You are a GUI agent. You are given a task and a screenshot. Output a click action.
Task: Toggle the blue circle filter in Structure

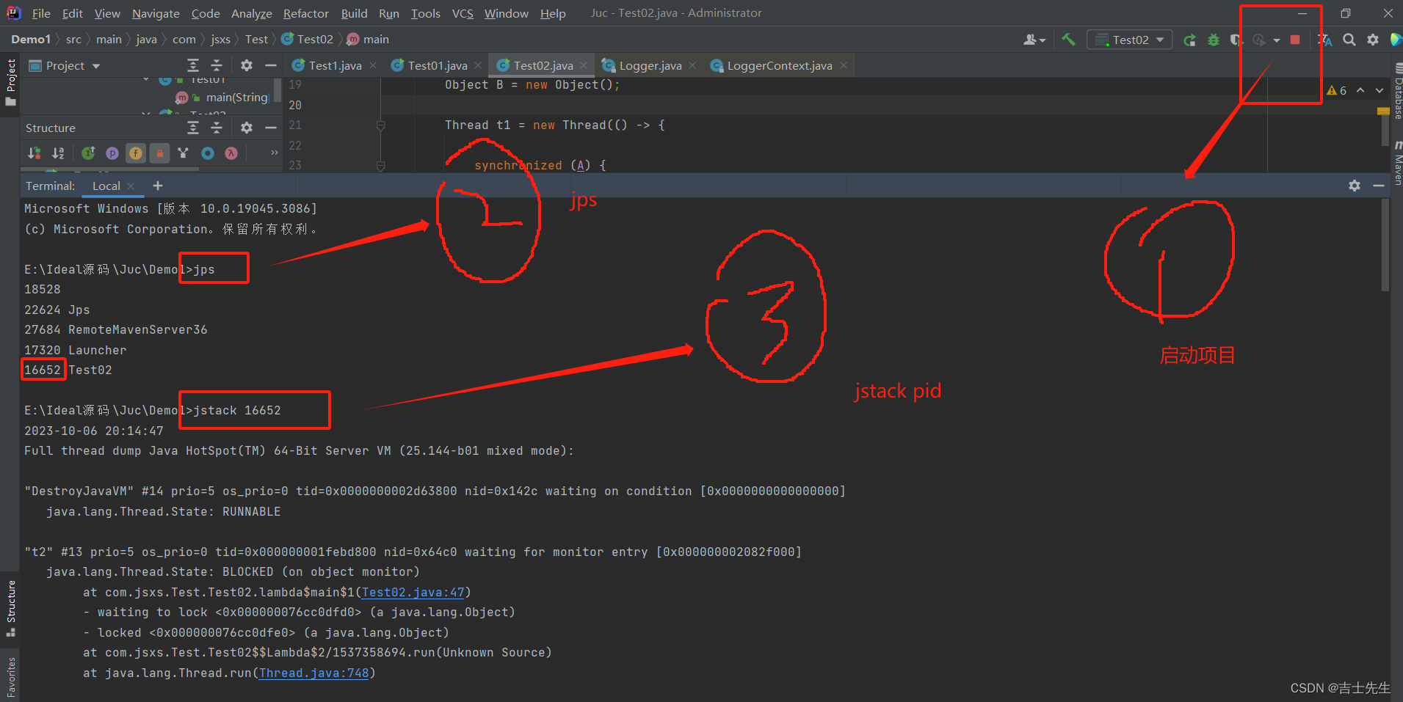coord(208,153)
